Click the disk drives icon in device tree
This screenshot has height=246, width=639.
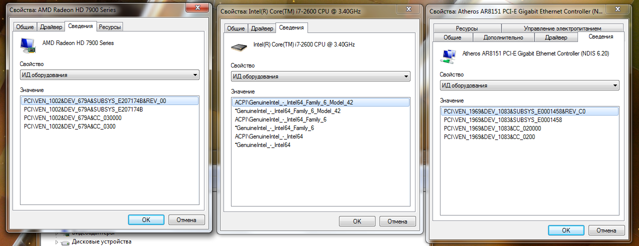pyautogui.click(x=65, y=242)
